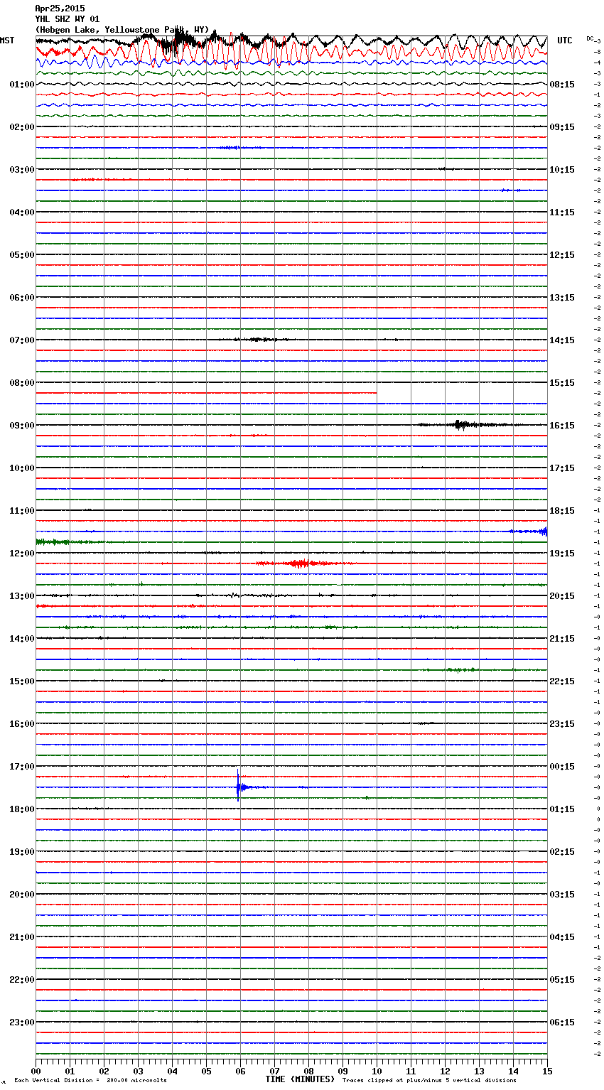
Task: Click minute 06 on the bottom axis
Action: pos(240,1070)
